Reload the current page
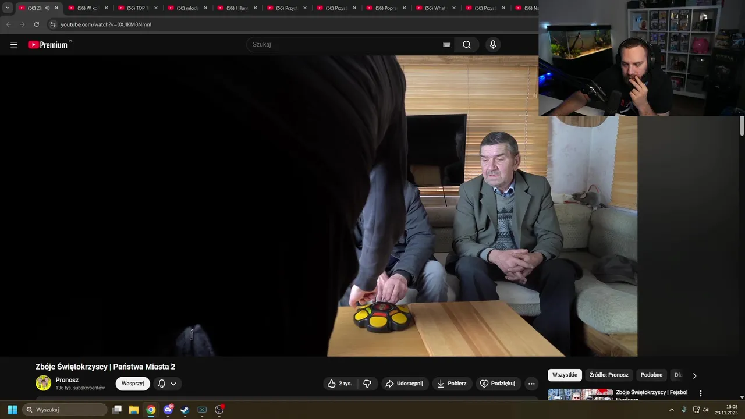Image resolution: width=745 pixels, height=419 pixels. click(36, 24)
